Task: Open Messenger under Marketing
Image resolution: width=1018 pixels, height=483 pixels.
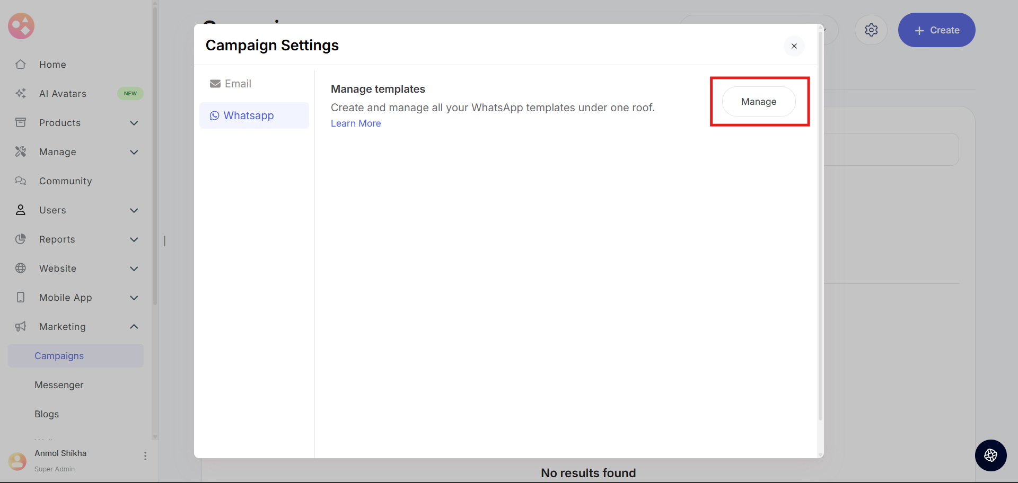Action: [x=59, y=385]
